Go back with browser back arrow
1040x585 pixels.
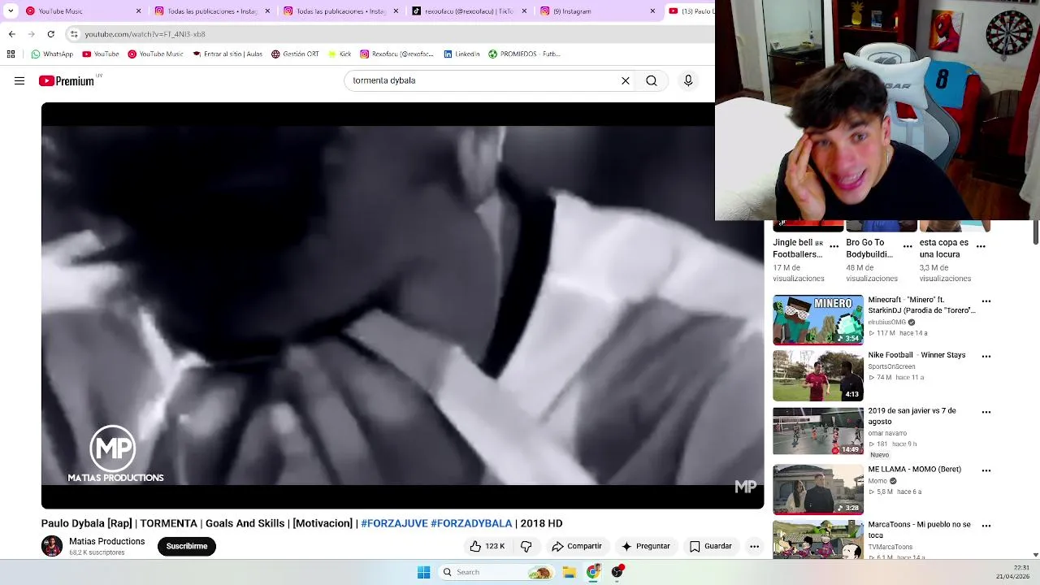tap(11, 34)
